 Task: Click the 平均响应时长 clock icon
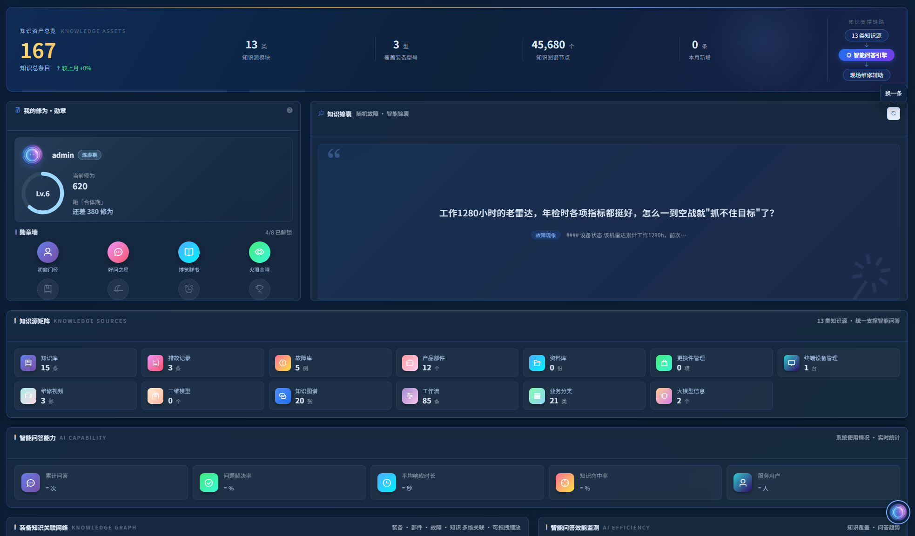coord(387,482)
